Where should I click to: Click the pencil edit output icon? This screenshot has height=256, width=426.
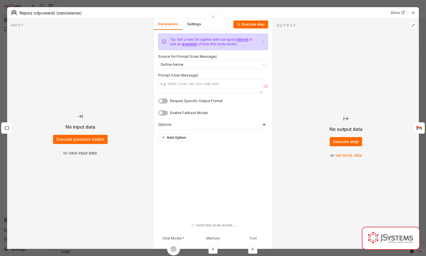point(413,25)
